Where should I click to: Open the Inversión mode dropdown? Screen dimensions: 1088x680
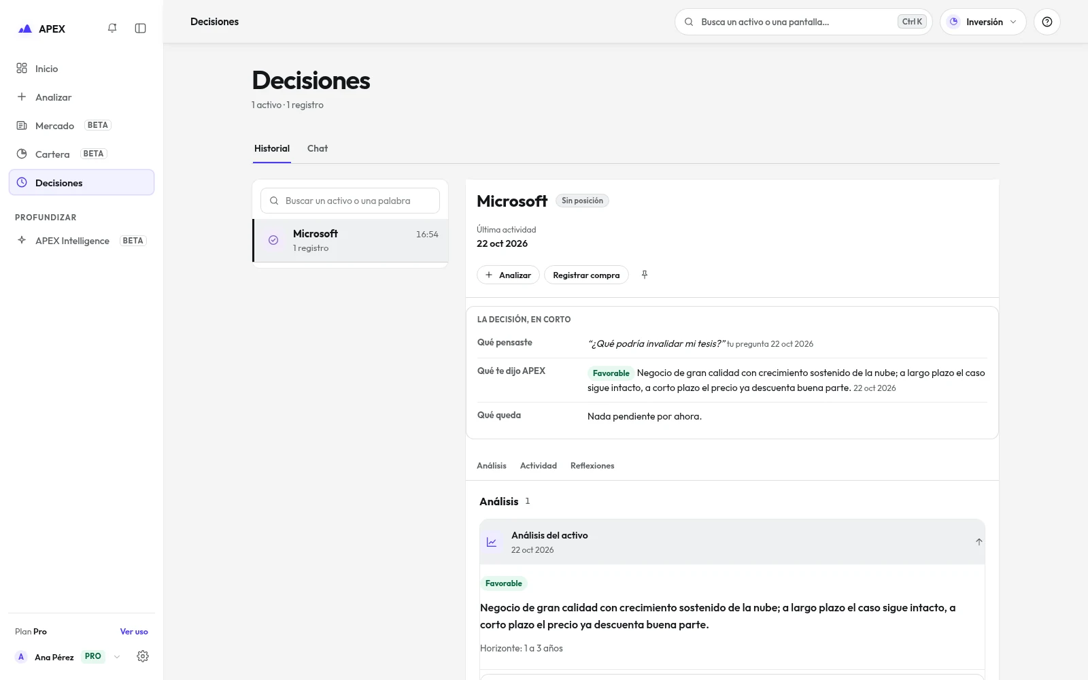983,22
